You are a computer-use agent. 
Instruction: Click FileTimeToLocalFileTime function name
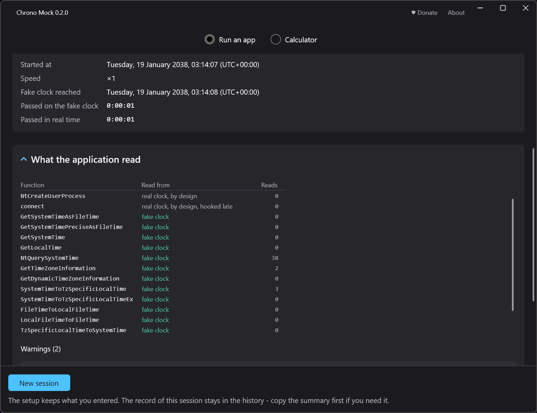(60, 309)
